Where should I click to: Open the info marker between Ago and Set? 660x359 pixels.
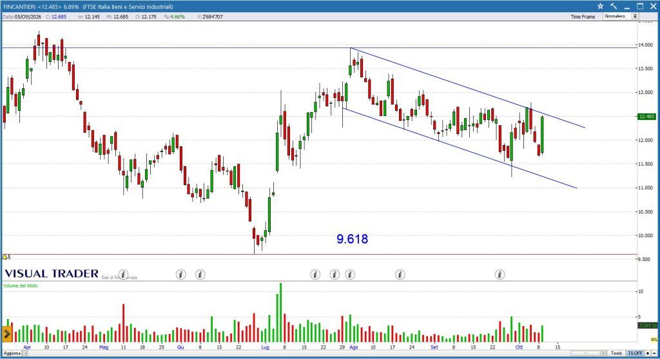[400, 275]
